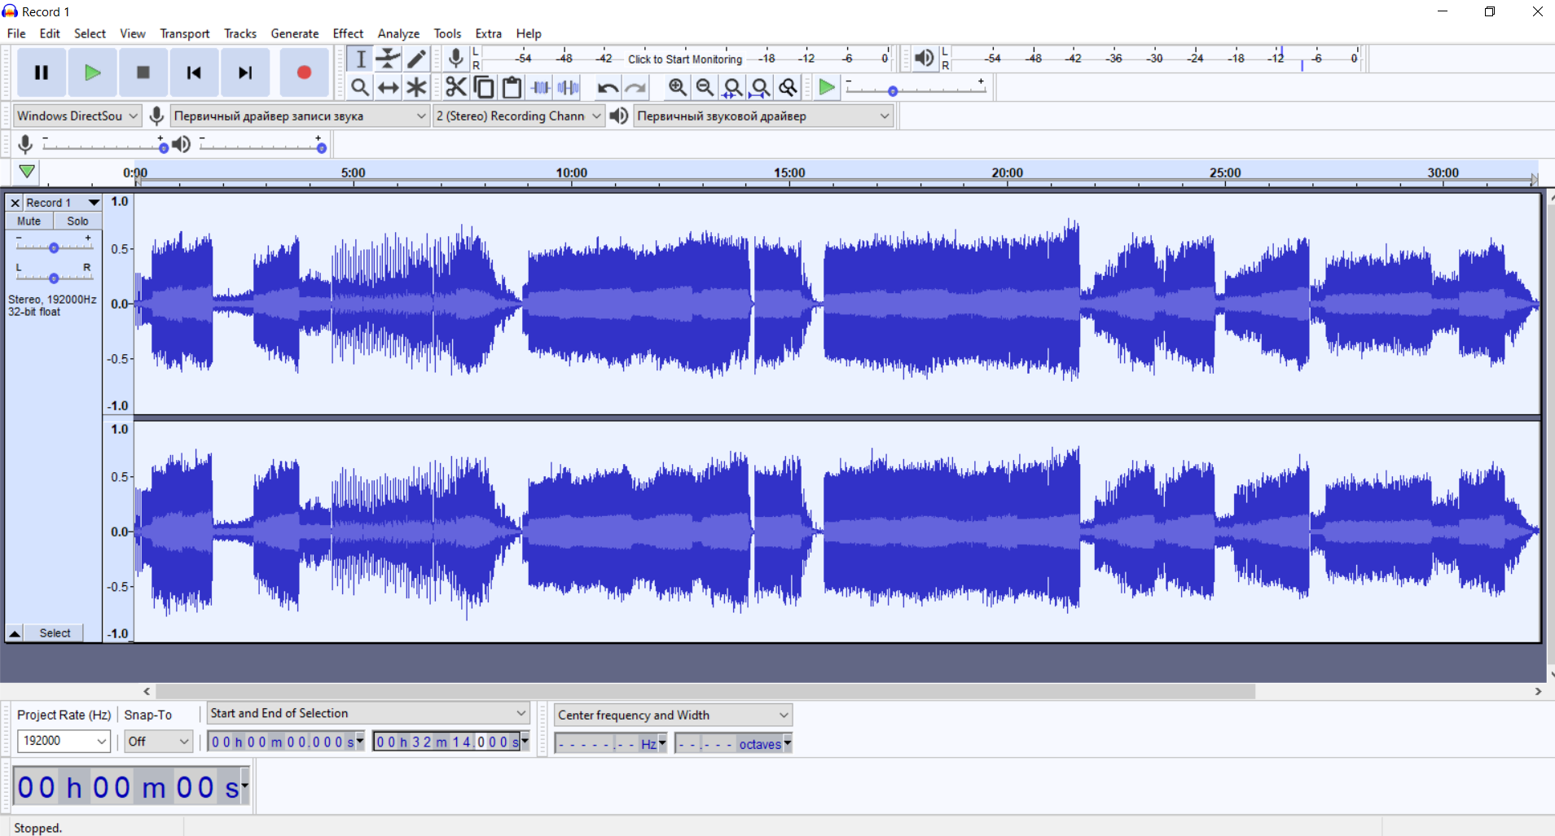Image resolution: width=1555 pixels, height=836 pixels.
Task: Open the Analyze menu
Action: coord(398,33)
